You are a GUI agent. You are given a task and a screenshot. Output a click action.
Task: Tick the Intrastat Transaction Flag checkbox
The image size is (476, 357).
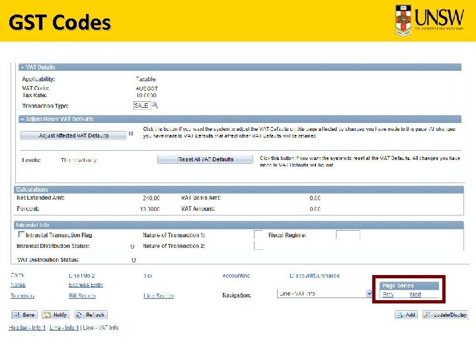pos(21,234)
